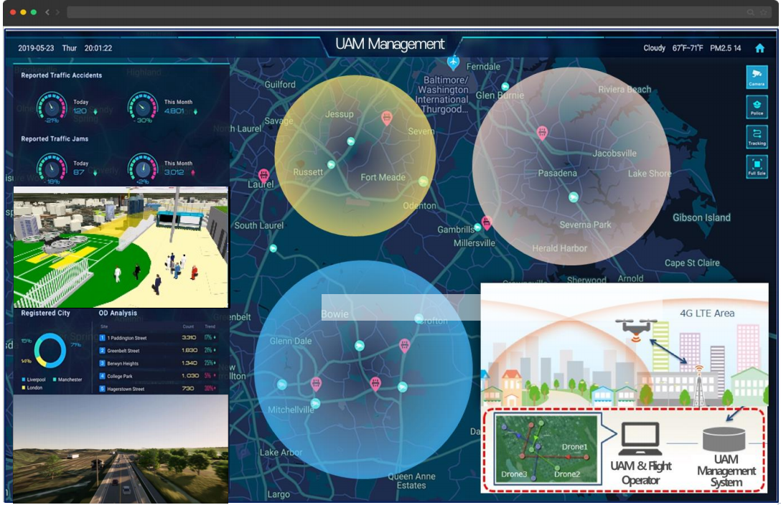This screenshot has height=505, width=781.
Task: Select the cyan marker at Crofton
Action: click(419, 318)
